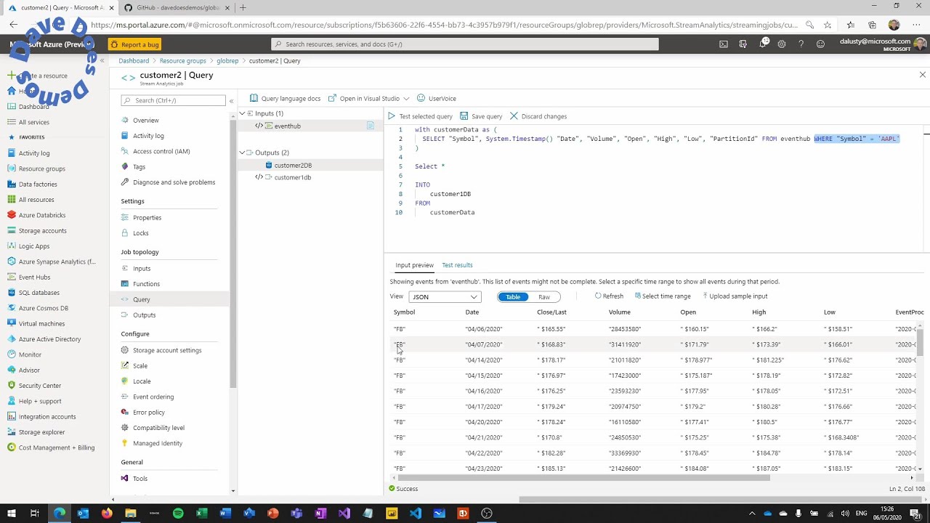
Task: Click the feedback smiley icon in top bar
Action: click(820, 44)
